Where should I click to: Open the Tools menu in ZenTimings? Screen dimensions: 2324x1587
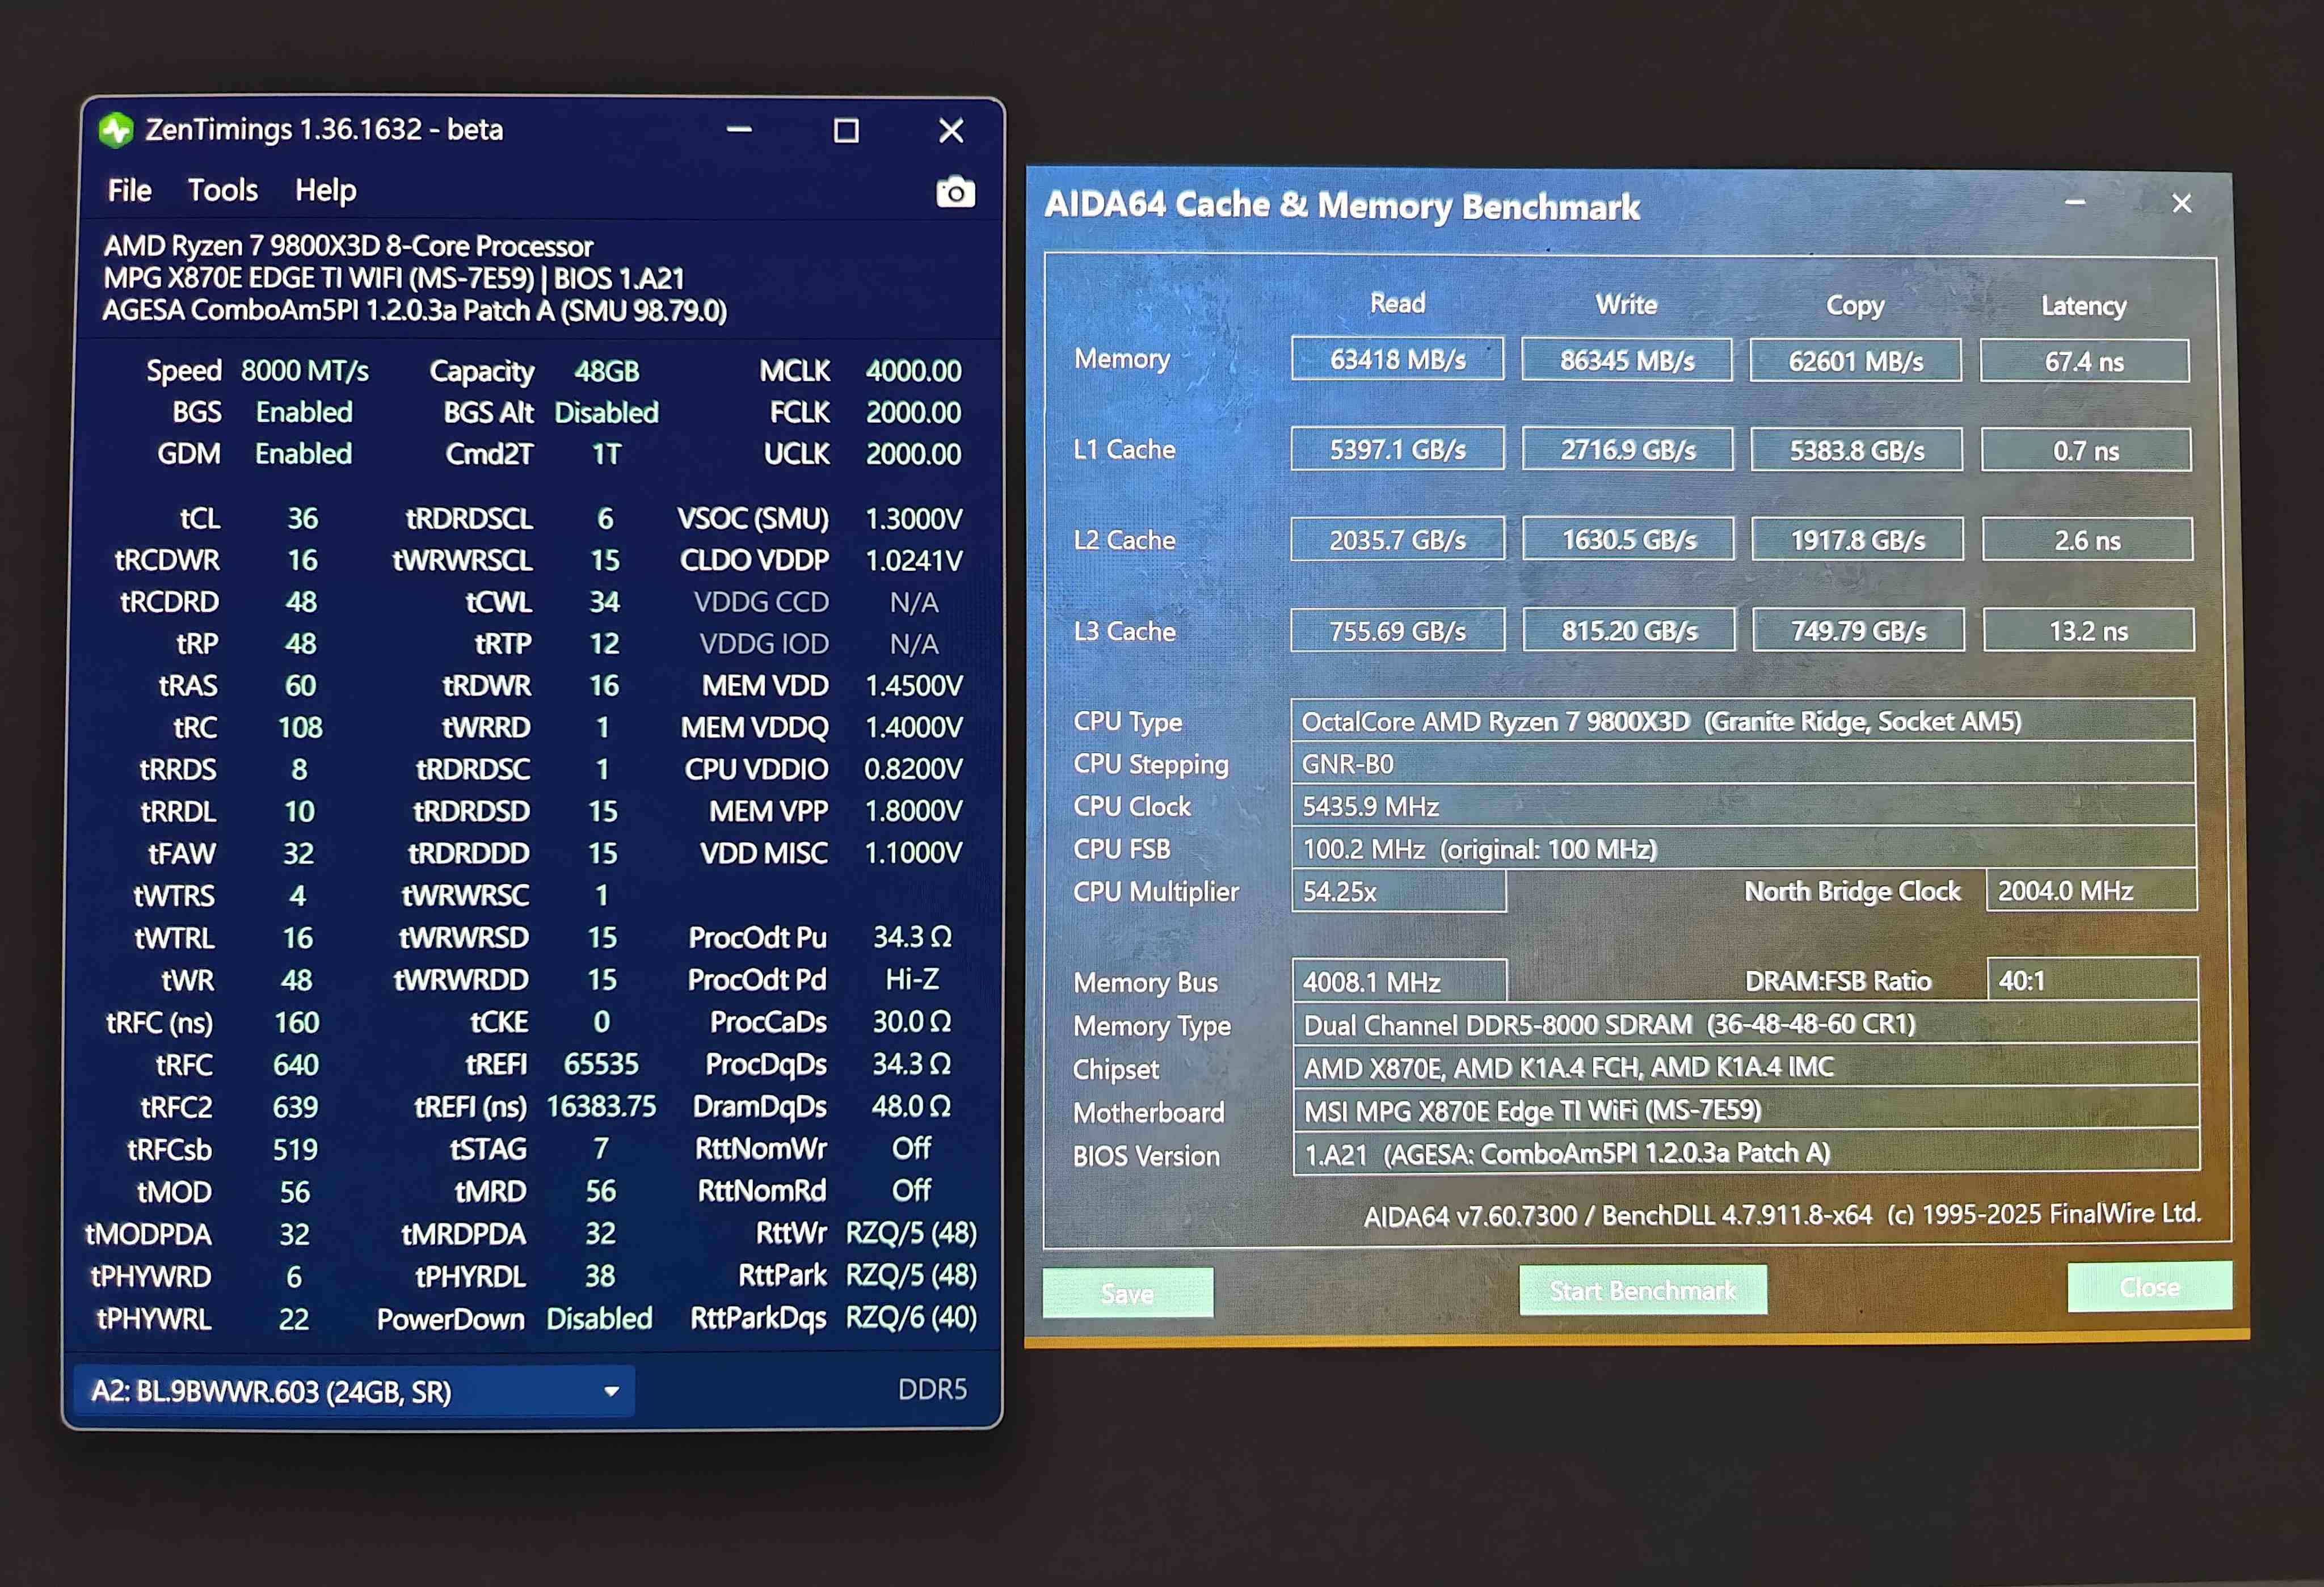(223, 190)
